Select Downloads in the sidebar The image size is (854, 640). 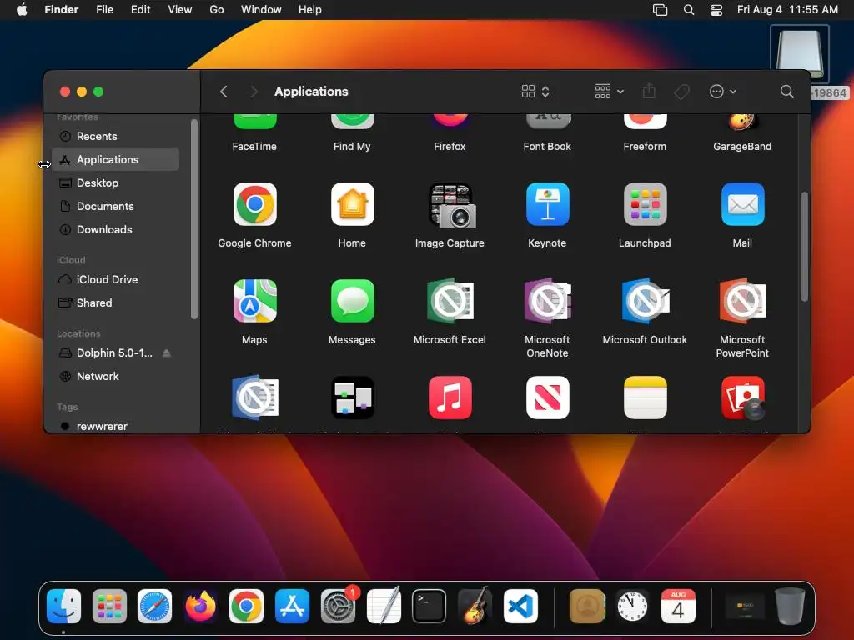pyautogui.click(x=115, y=230)
